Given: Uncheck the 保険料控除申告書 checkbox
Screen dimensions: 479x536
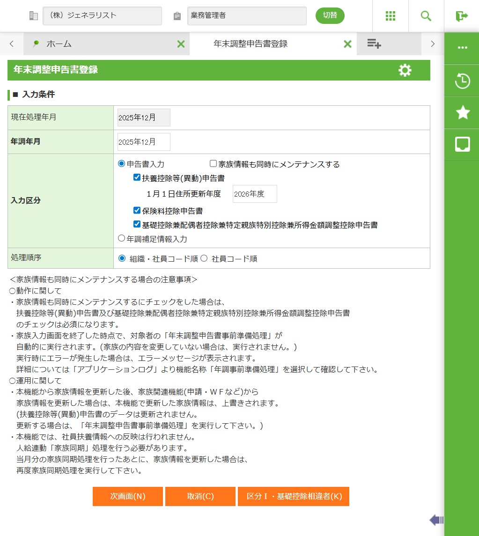Looking at the screenshot, I should tap(137, 211).
